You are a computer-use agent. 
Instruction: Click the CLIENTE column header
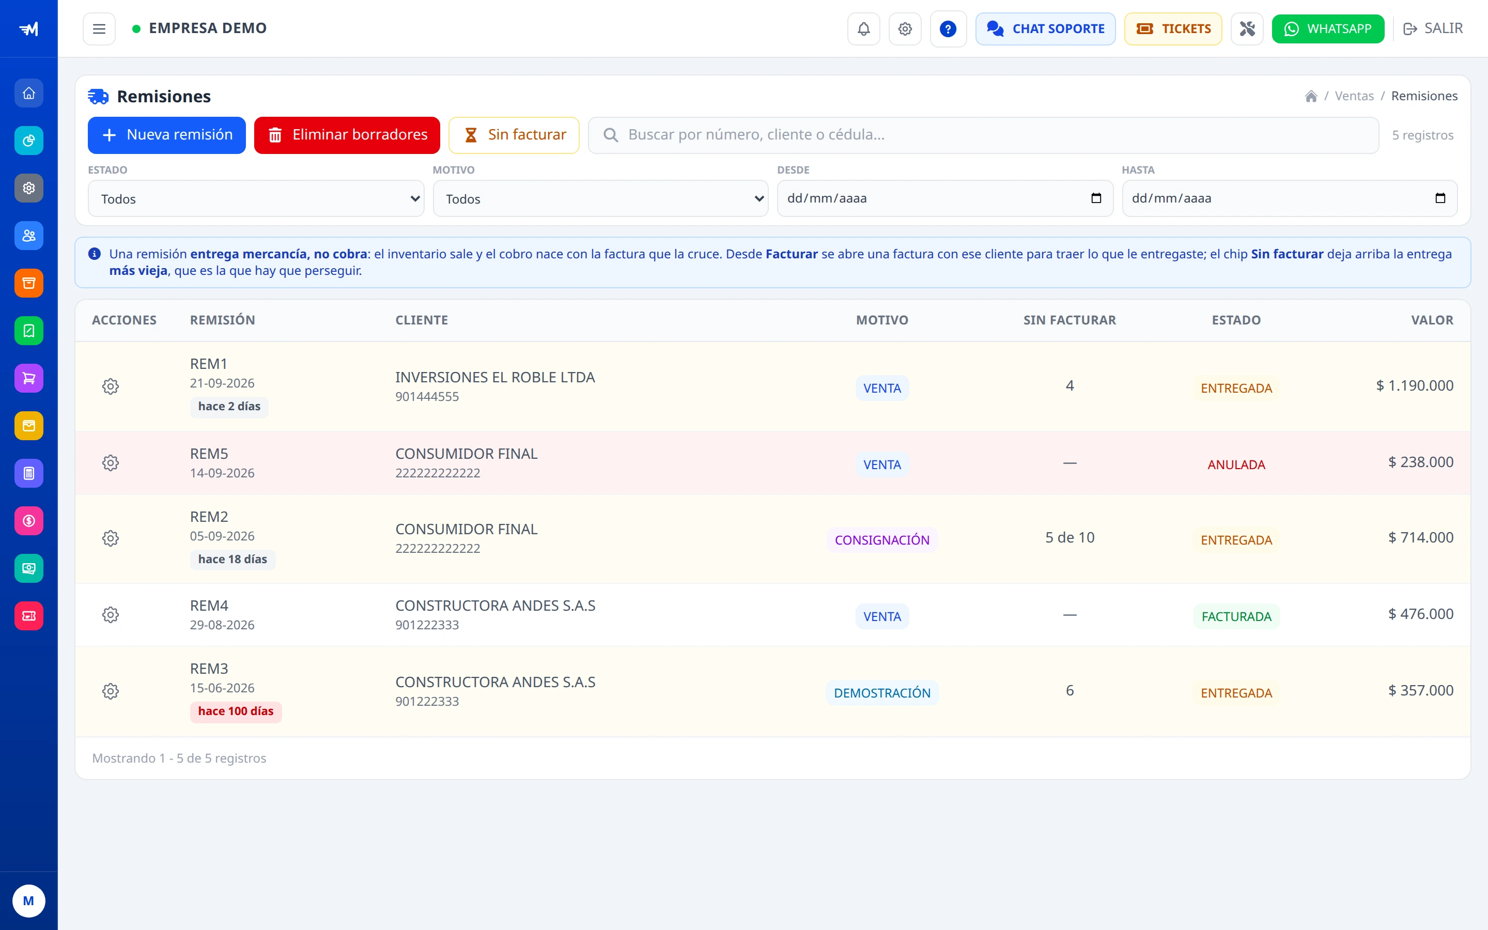[421, 320]
